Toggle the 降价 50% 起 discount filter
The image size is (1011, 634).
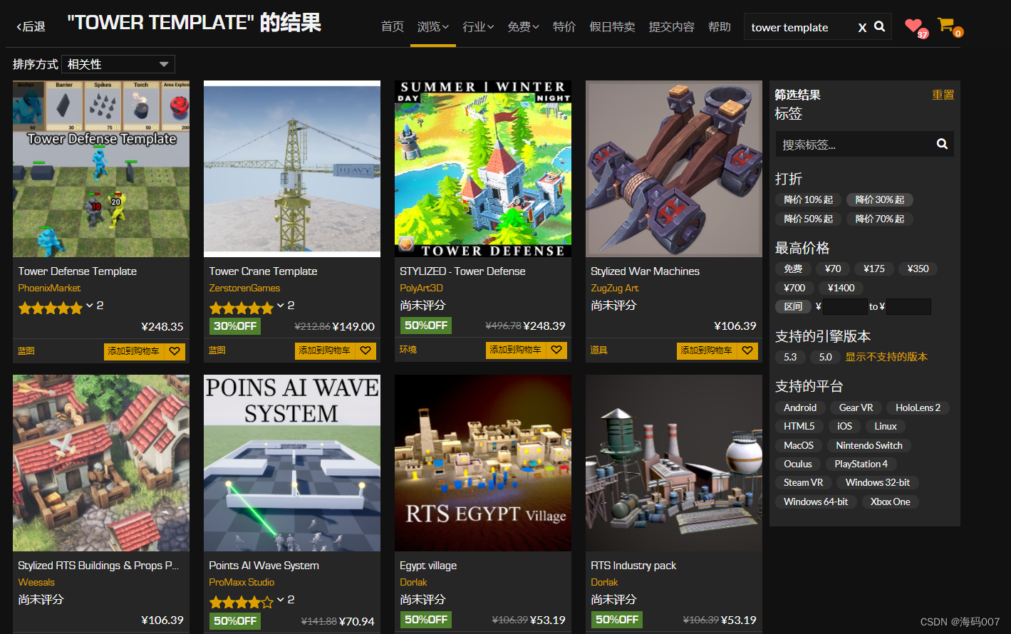point(808,219)
